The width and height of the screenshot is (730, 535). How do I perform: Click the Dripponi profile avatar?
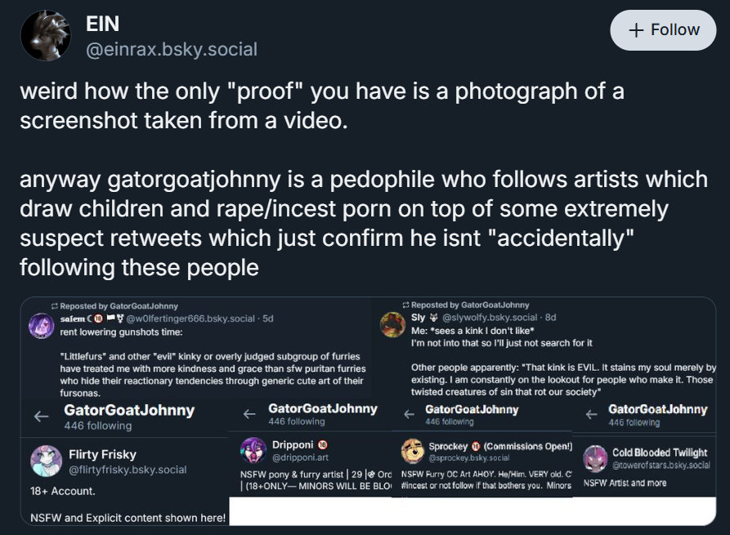click(253, 451)
